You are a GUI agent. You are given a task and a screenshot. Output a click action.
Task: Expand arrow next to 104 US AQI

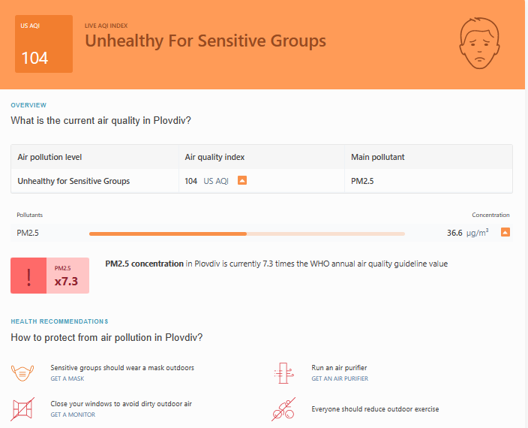pyautogui.click(x=242, y=181)
